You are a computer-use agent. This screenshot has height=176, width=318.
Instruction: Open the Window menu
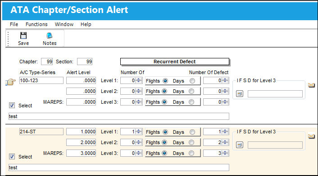64,24
